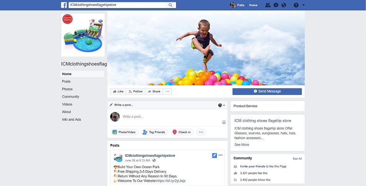The width and height of the screenshot is (366, 186).
Task: Click the post author's small avatar
Action: [118, 158]
